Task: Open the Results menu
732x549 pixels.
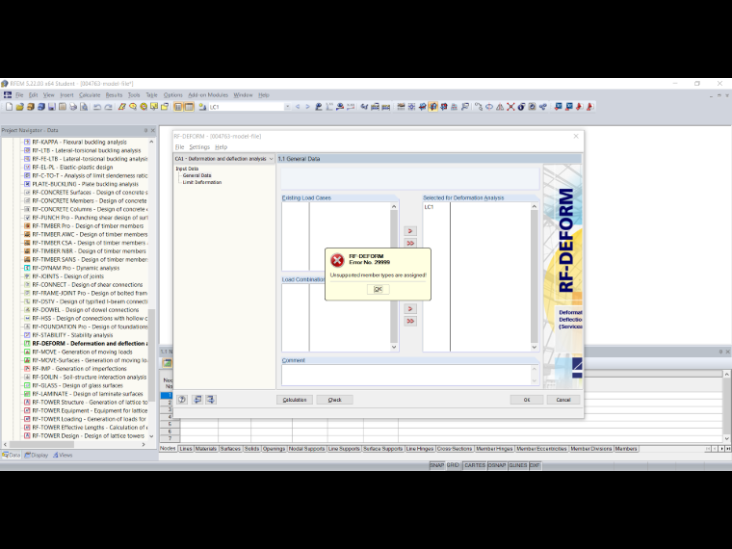Action: coord(114,94)
